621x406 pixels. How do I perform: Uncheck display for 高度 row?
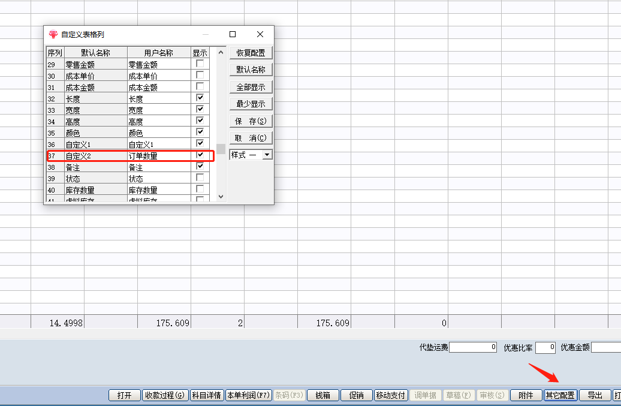coord(200,121)
